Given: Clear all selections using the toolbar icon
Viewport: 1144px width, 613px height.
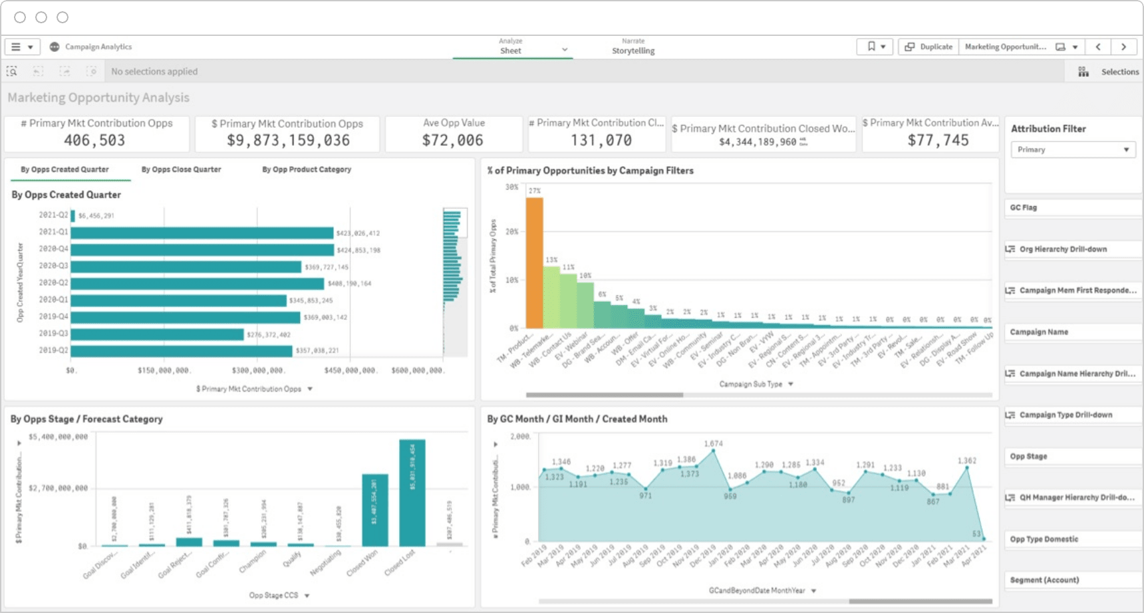Looking at the screenshot, I should (x=91, y=71).
